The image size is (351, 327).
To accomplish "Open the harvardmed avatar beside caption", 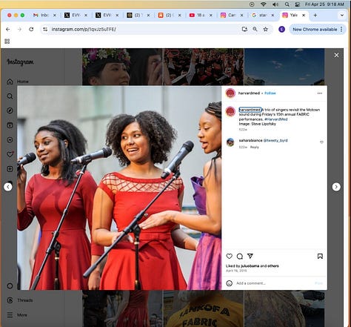I will (x=230, y=111).
